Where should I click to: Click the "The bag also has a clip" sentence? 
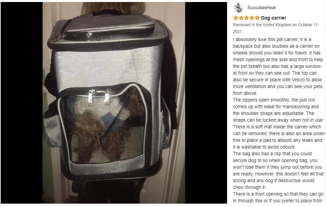pyautogui.click(x=278, y=170)
